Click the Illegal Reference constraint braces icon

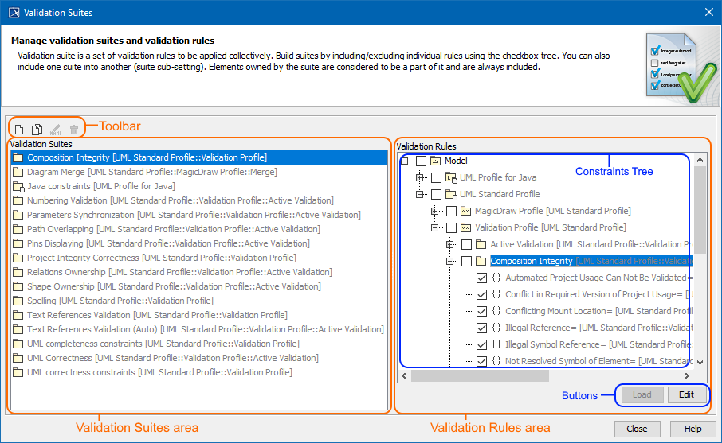[496, 328]
